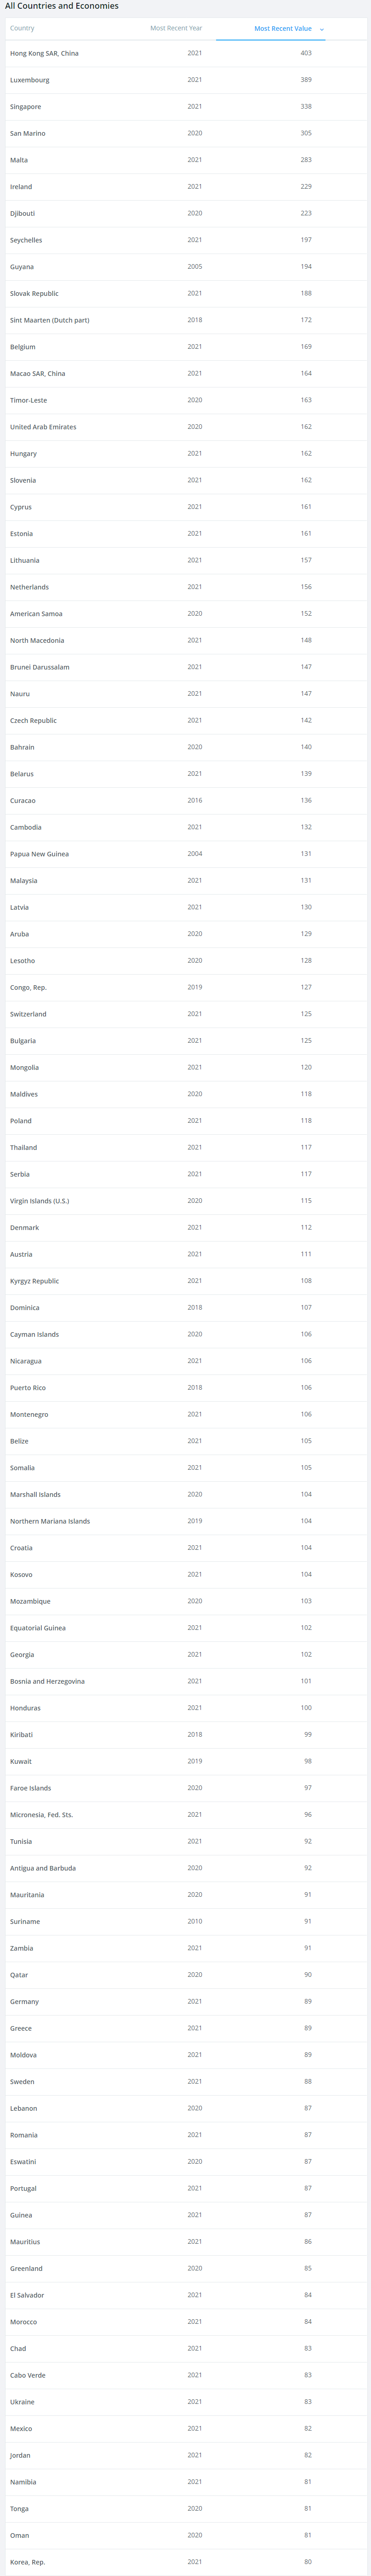The image size is (371, 2576).
Task: Click the Bosnia and Herzegovina link
Action: [x=47, y=1681]
